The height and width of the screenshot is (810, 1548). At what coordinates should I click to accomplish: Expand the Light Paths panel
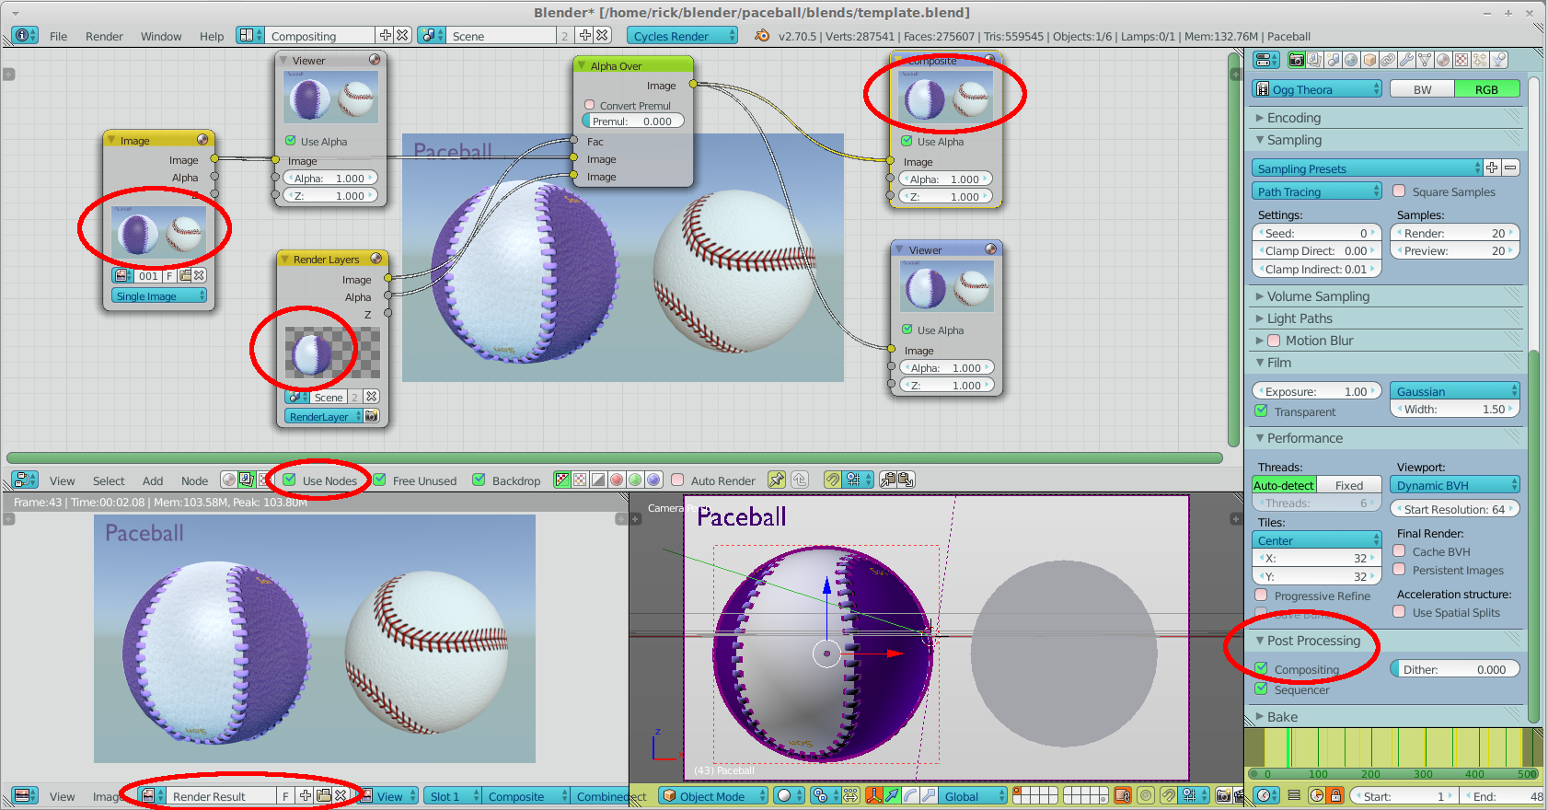[1300, 318]
